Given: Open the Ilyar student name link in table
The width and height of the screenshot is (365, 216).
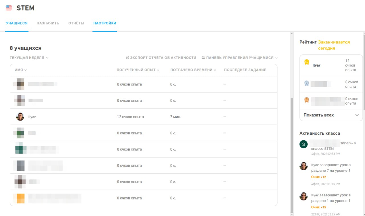Looking at the screenshot, I should [x=32, y=117].
